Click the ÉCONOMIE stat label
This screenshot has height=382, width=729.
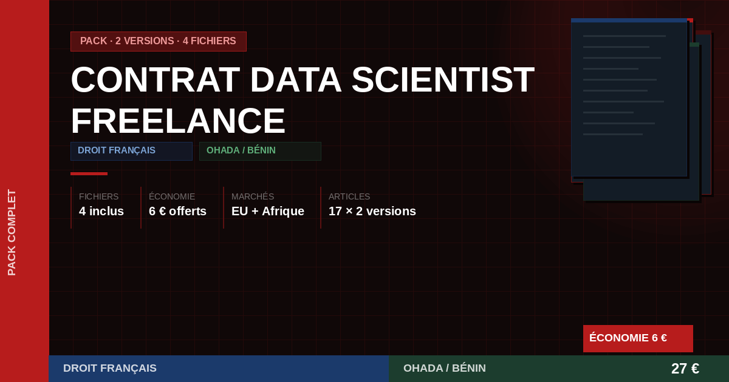(172, 196)
